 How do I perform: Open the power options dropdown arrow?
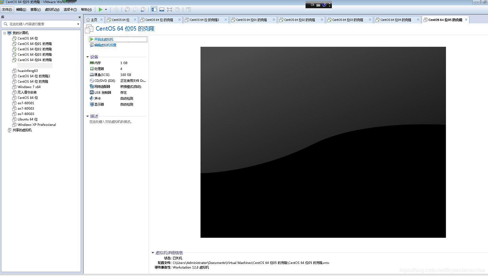[x=105, y=9]
